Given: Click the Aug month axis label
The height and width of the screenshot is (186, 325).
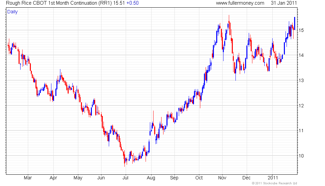Looking at the screenshot, I should point(151,178).
